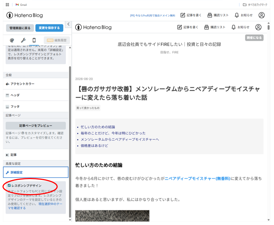Open 購読リスト in the preview pane
The width and height of the screenshot is (274, 225).
pyautogui.click(x=215, y=27)
